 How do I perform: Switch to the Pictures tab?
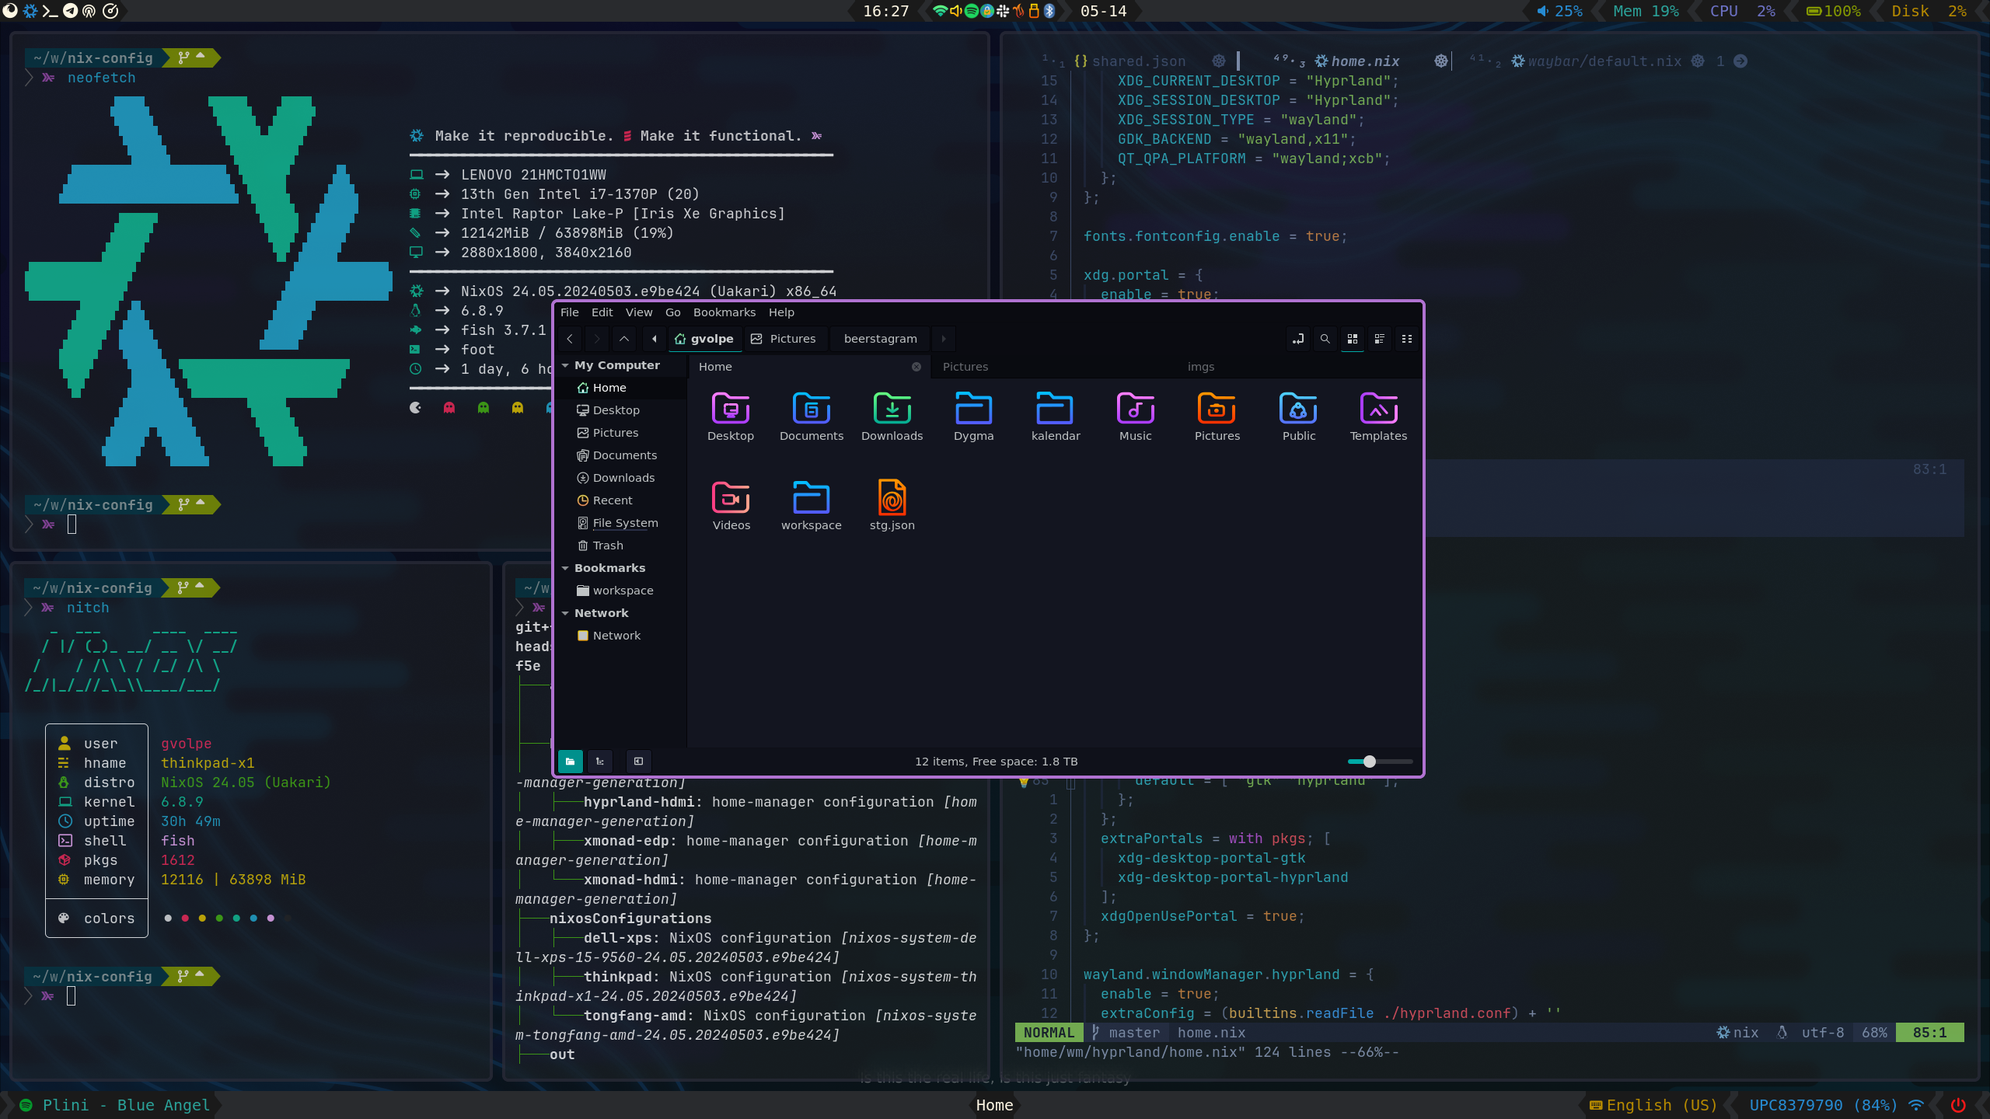[x=965, y=367]
